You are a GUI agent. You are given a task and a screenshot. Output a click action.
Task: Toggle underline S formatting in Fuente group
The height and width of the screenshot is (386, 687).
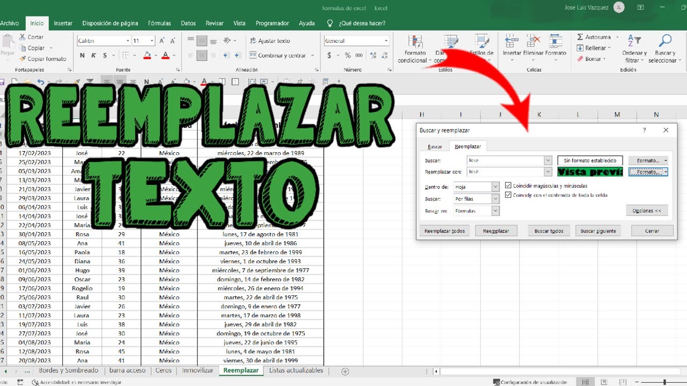tap(105, 55)
